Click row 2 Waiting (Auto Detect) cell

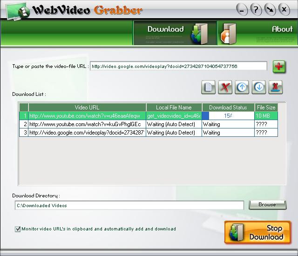click(174, 124)
